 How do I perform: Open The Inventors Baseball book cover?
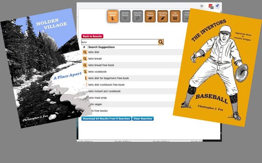click(217, 67)
